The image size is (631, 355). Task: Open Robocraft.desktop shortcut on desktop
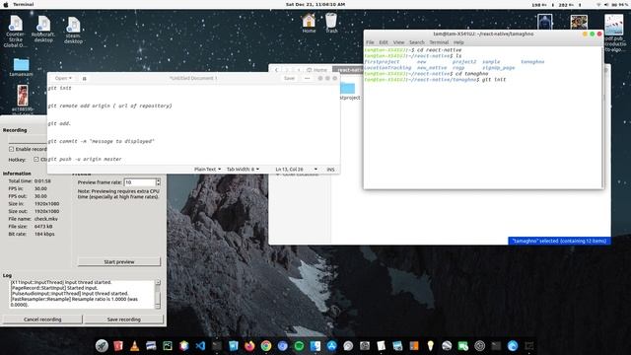(x=43, y=29)
